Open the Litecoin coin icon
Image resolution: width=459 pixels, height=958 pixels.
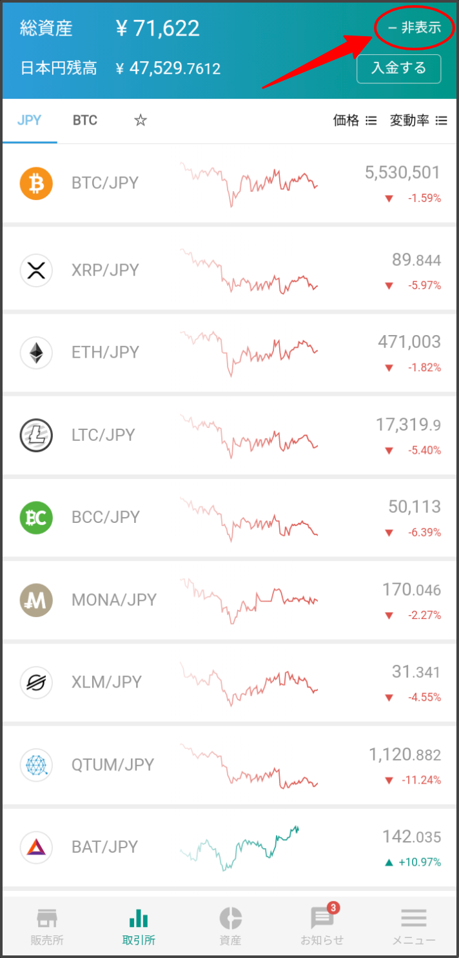(x=36, y=435)
